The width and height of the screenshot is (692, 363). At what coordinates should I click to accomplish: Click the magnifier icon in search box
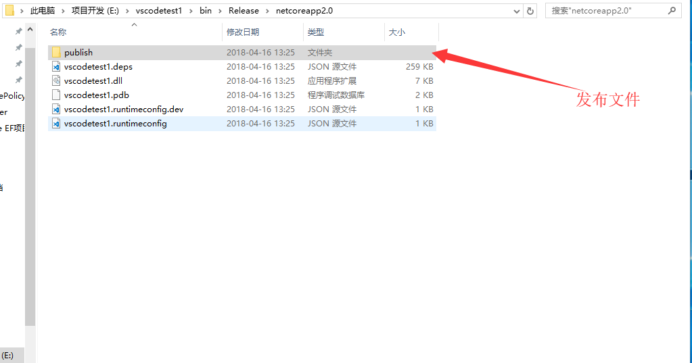click(672, 11)
